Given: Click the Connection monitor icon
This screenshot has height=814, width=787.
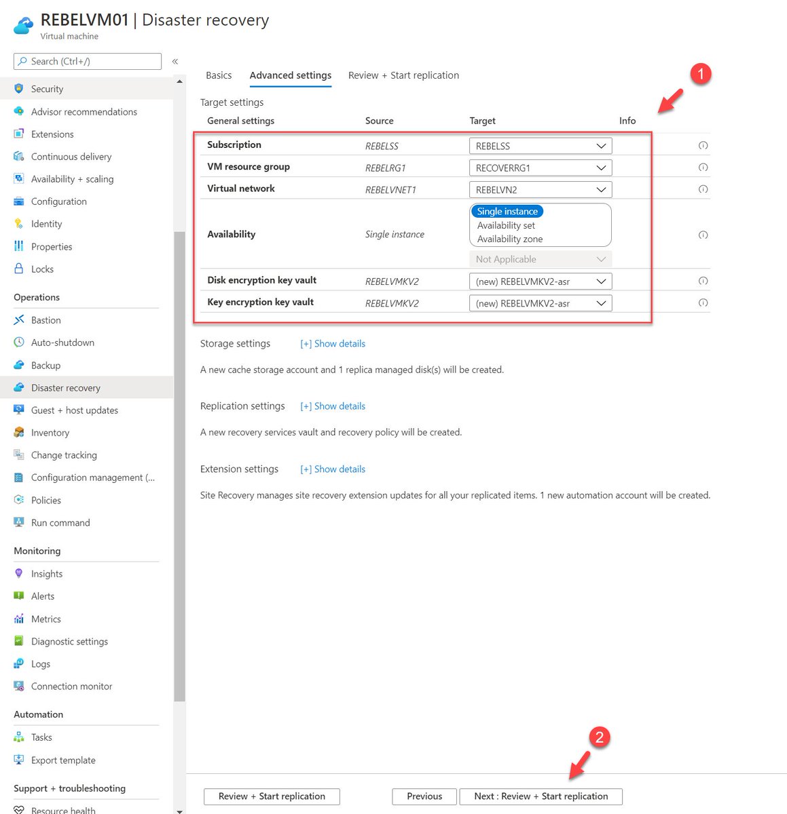Looking at the screenshot, I should [x=19, y=686].
